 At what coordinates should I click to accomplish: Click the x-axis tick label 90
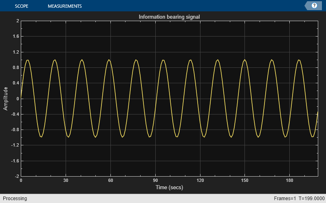pos(155,180)
